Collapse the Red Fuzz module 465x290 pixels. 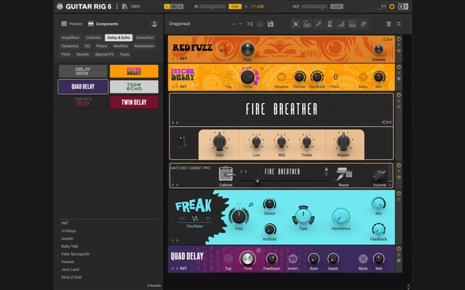tap(399, 45)
